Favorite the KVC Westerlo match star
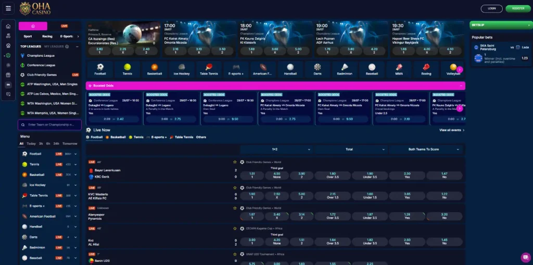The width and height of the screenshot is (533, 265). pos(235,188)
